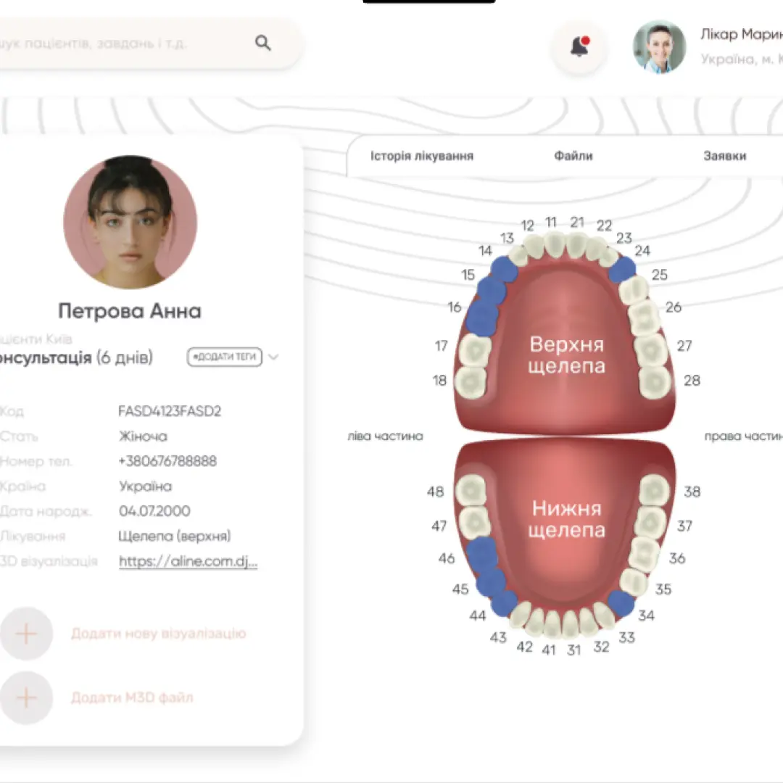
Task: Select blue tooth number 16
Action: [x=481, y=316]
